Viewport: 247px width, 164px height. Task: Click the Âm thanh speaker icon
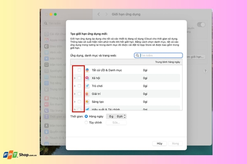pyautogui.click(x=47, y=104)
